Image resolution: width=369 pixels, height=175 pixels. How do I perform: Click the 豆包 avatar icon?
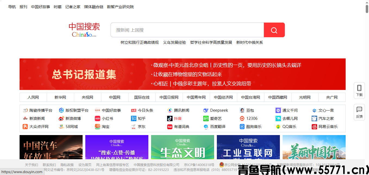pyautogui.click(x=242, y=110)
